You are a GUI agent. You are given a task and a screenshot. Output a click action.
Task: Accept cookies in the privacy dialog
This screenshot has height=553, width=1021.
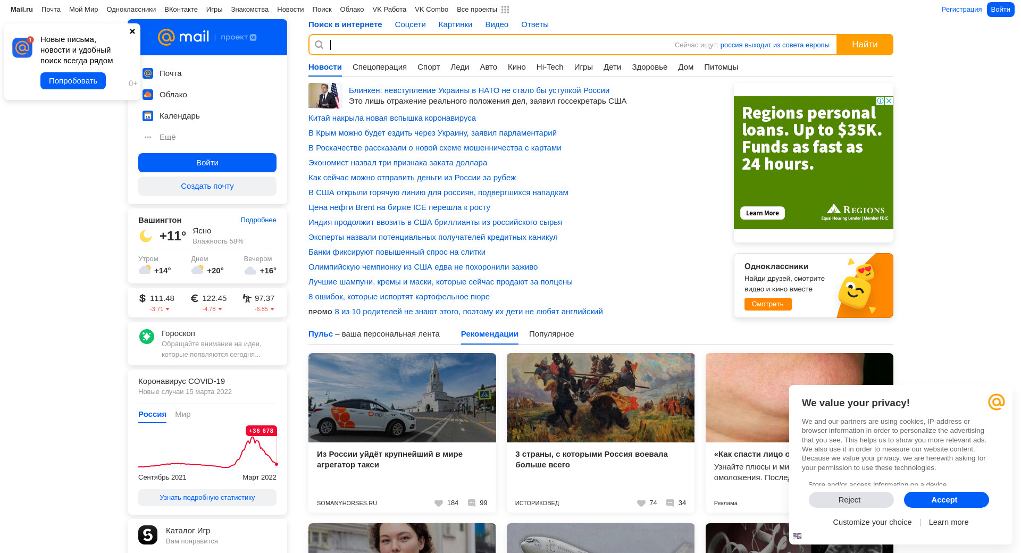click(946, 500)
